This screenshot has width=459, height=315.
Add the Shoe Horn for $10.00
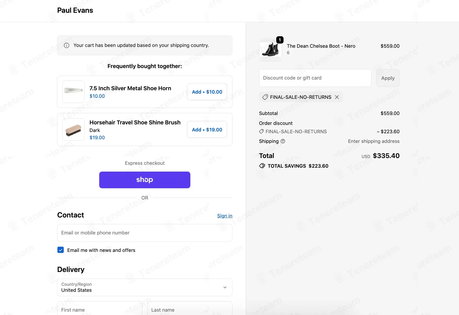[207, 92]
